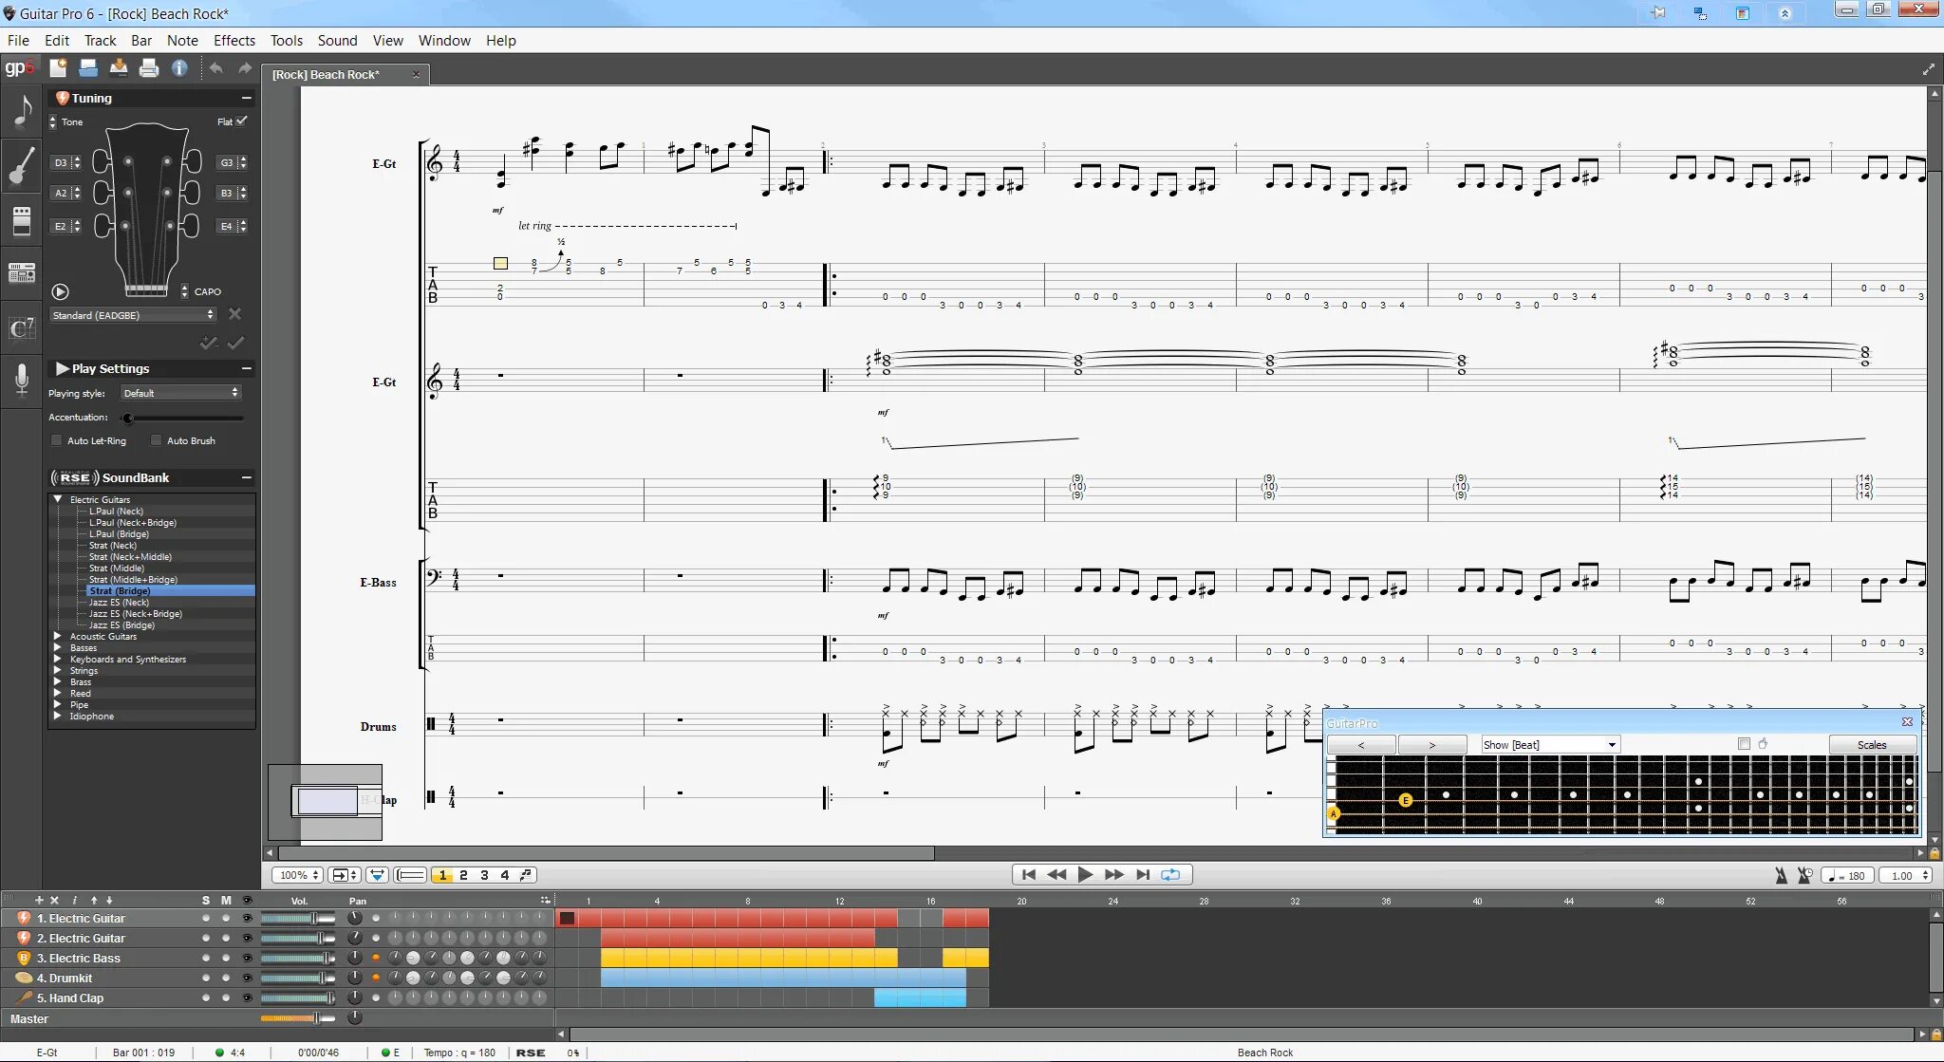Click the print score icon

click(x=149, y=67)
